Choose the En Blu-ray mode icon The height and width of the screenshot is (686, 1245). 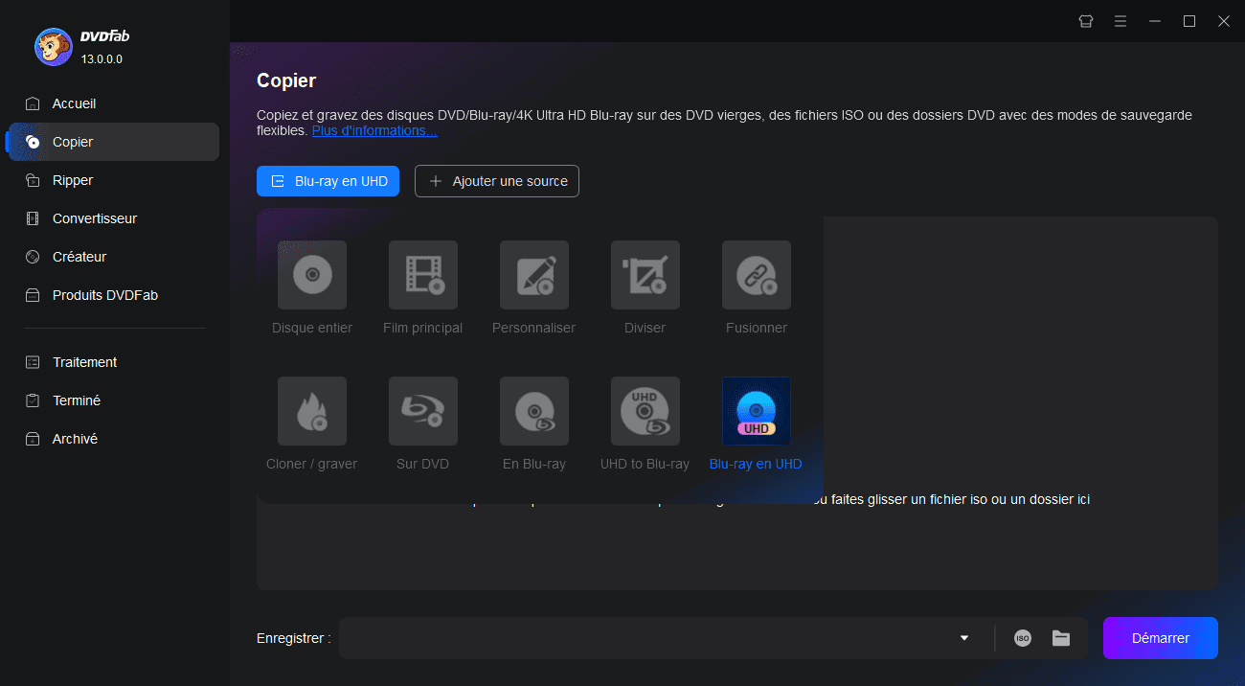click(534, 411)
